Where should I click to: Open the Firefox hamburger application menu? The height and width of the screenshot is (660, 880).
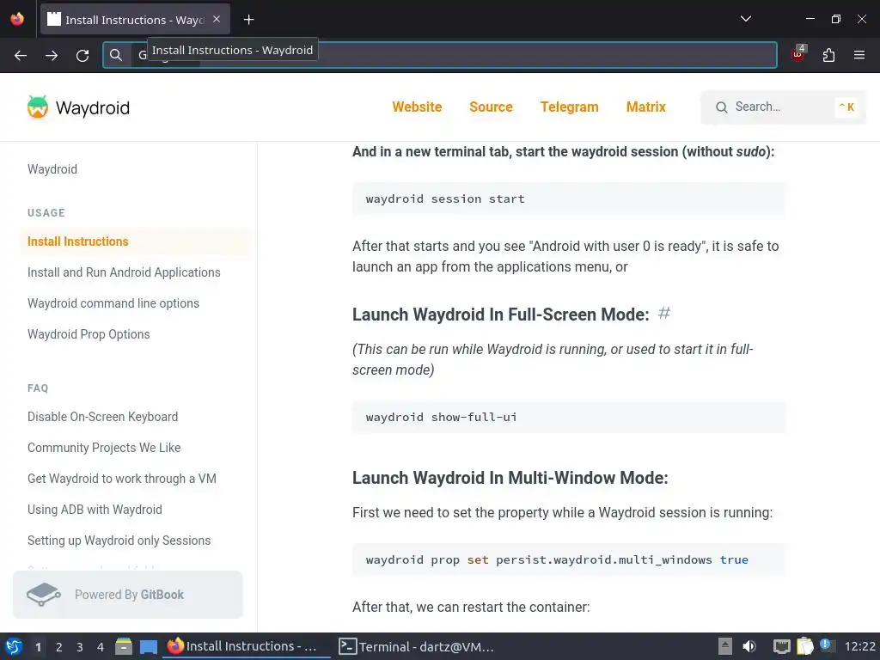point(859,55)
